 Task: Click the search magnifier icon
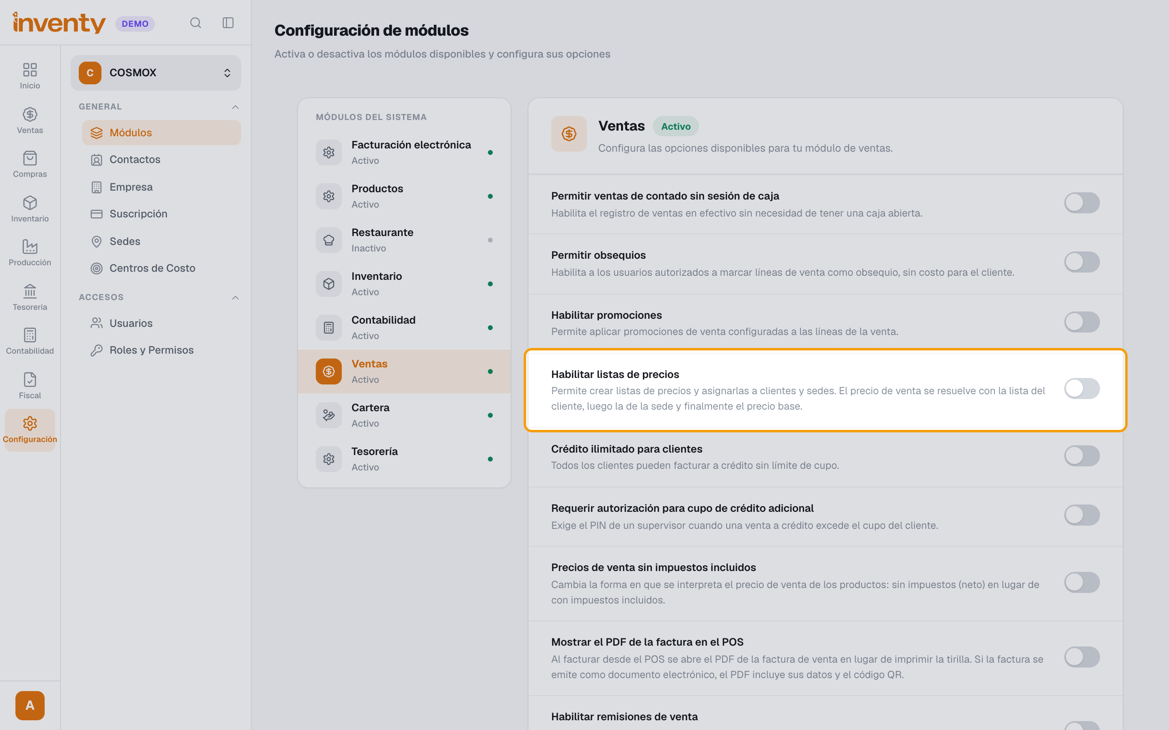pyautogui.click(x=195, y=23)
